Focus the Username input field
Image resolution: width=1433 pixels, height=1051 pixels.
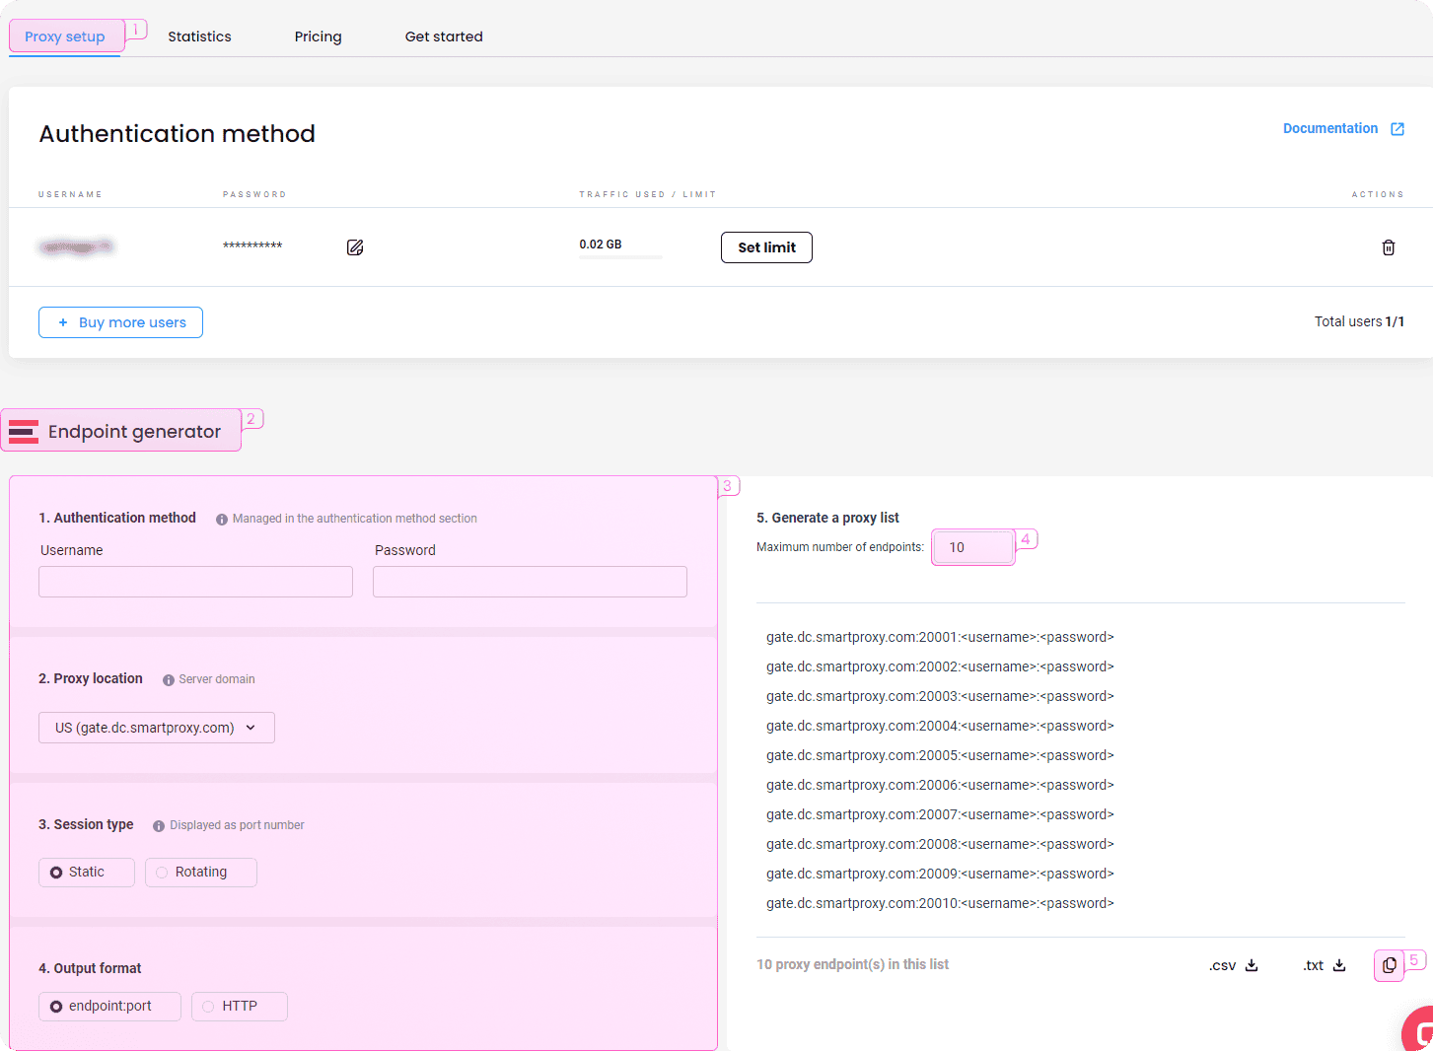[195, 582]
